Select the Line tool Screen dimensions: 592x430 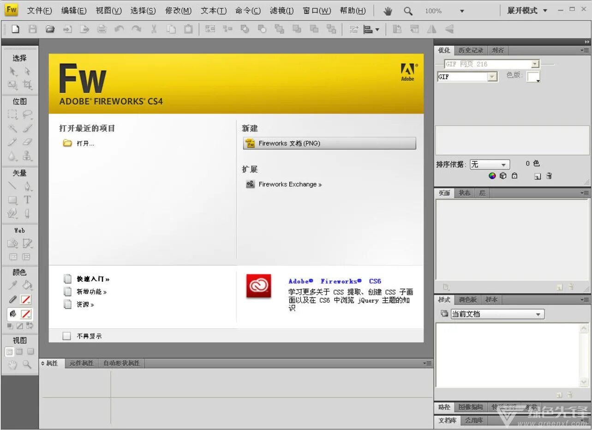coord(13,186)
